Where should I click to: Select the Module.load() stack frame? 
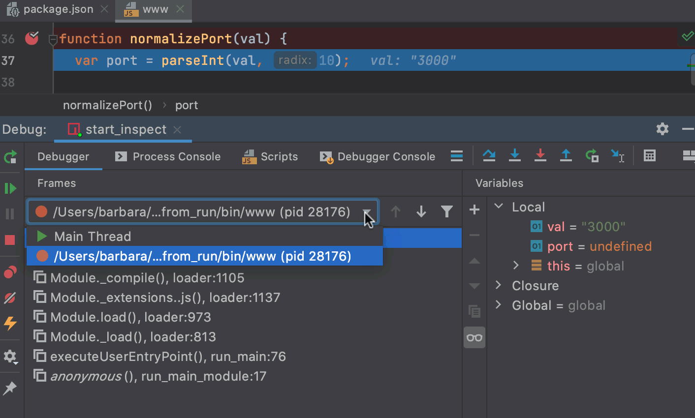[130, 317]
